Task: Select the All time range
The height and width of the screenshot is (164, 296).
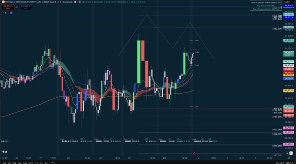Action: (x=46, y=163)
